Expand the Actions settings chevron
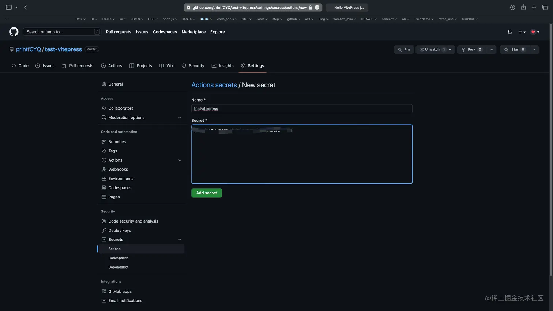553x311 pixels. click(180, 160)
